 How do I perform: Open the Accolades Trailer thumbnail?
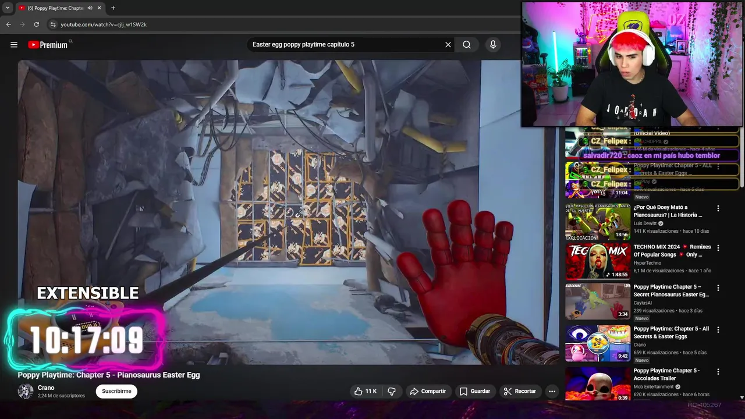[x=598, y=384]
